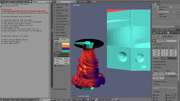Image resolution: width=180 pixels, height=101 pixels.
Task: Click the orange 'min' color swatch
Action: 66,46
